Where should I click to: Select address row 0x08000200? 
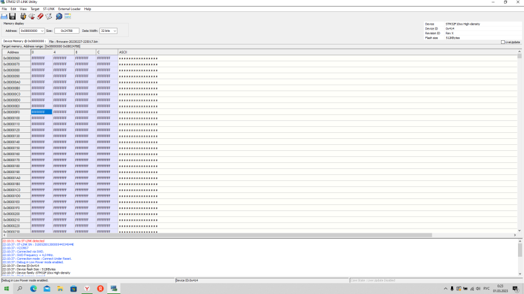[16, 214]
